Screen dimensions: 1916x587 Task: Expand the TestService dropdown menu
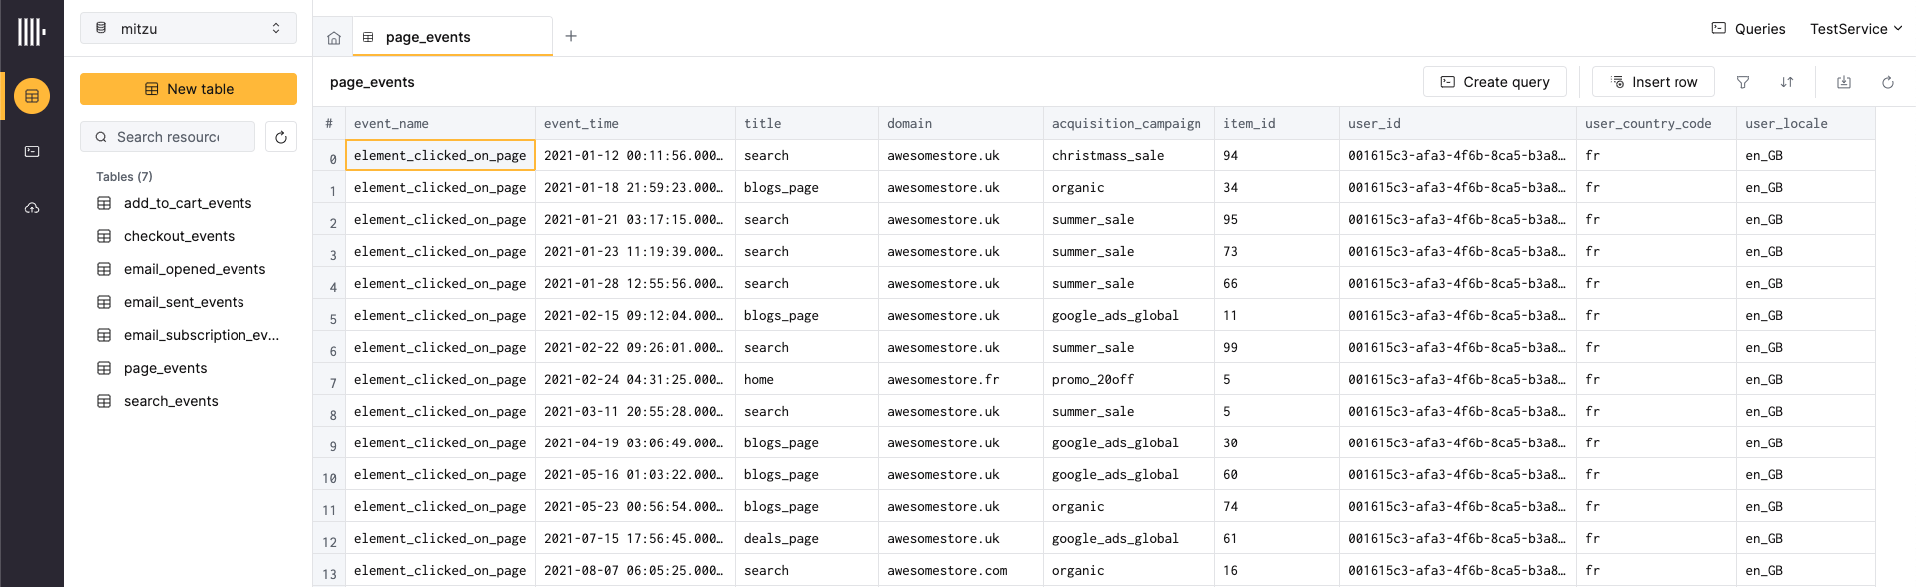tap(1855, 29)
